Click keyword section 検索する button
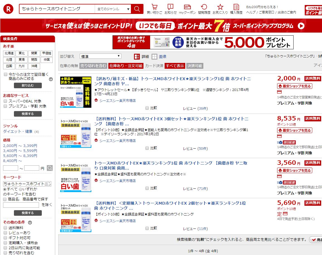Viewport: 322px width, 255px height. (28, 213)
